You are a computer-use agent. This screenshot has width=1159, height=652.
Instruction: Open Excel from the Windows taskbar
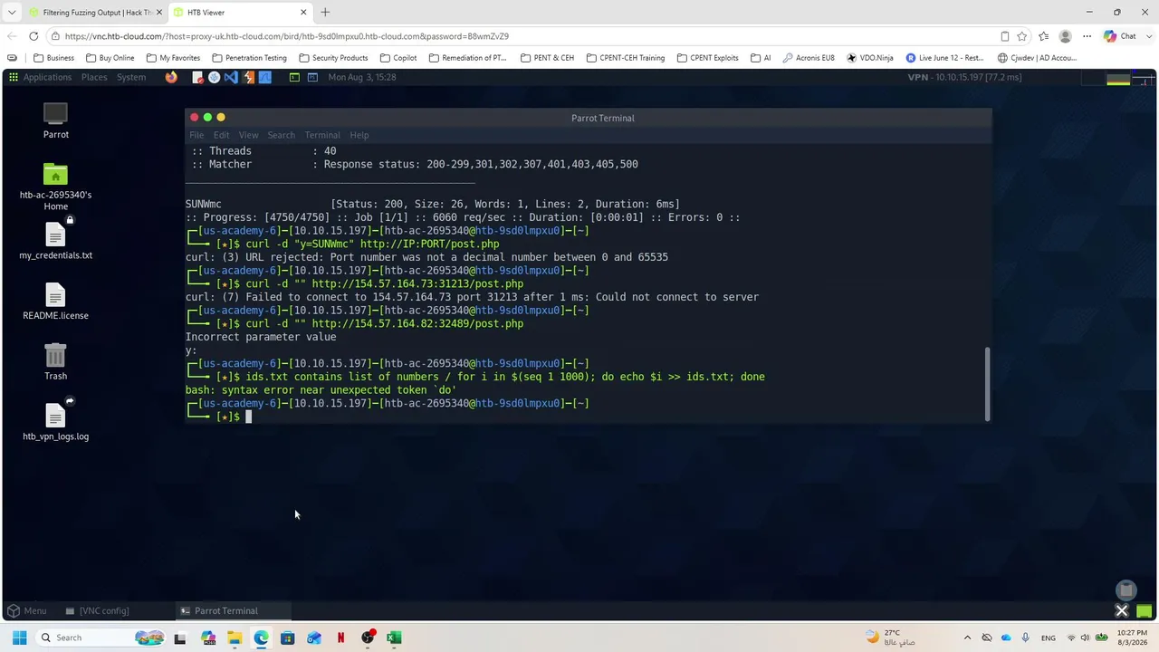(x=394, y=638)
